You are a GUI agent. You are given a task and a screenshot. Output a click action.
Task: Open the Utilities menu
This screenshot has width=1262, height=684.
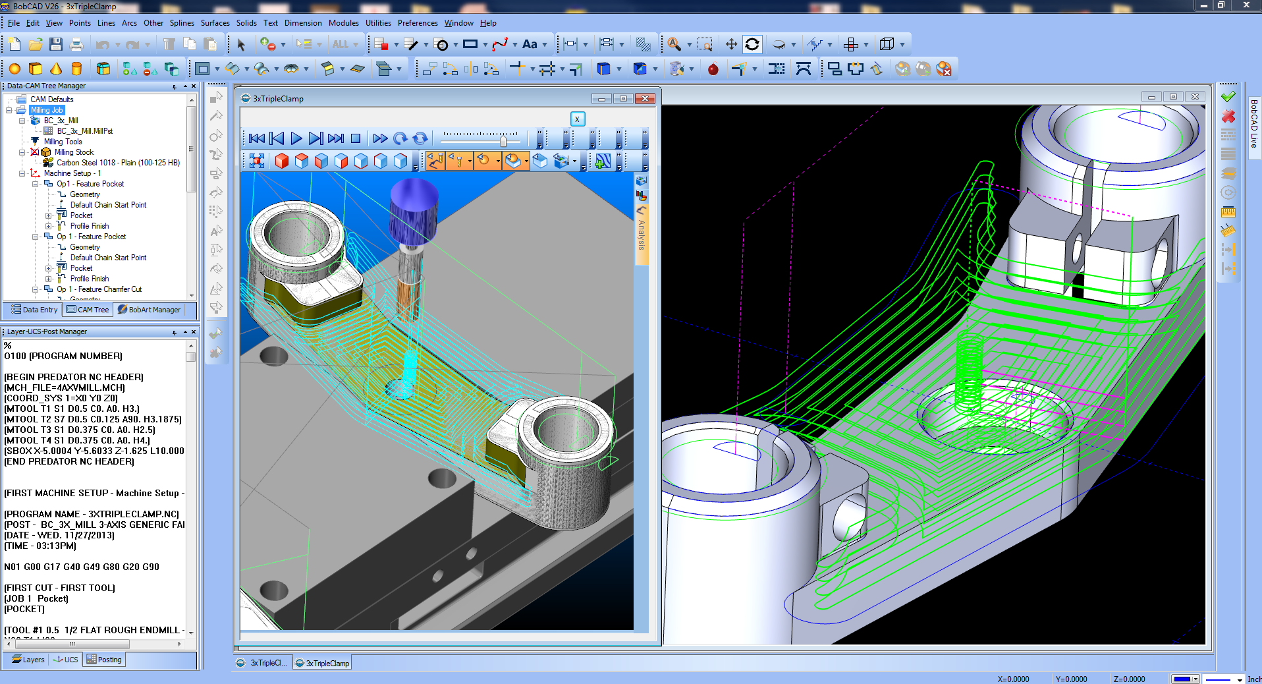tap(378, 22)
